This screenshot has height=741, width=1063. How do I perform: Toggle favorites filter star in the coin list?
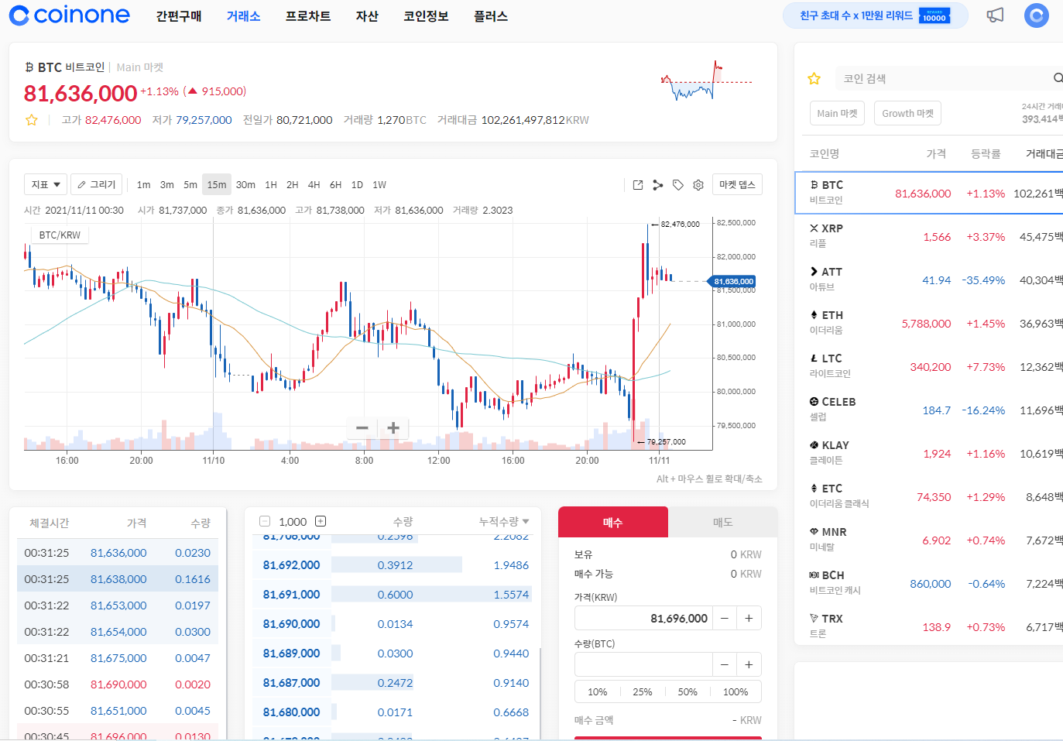(x=814, y=78)
